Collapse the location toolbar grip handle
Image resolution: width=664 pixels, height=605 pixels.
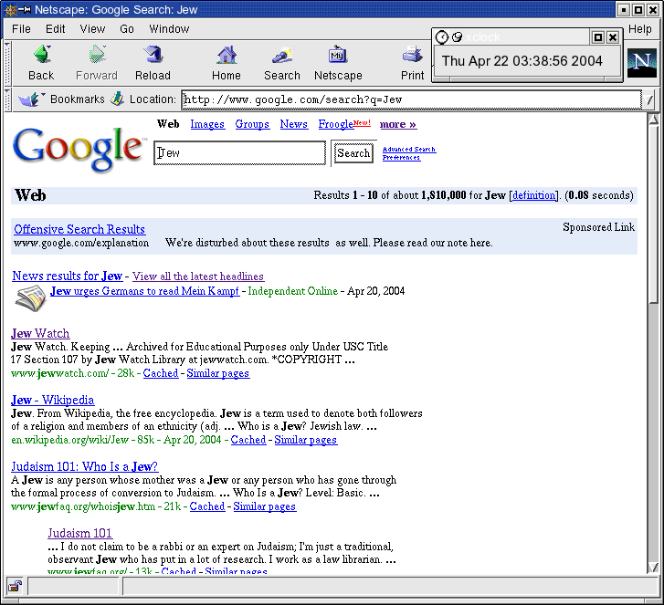pos(7,99)
